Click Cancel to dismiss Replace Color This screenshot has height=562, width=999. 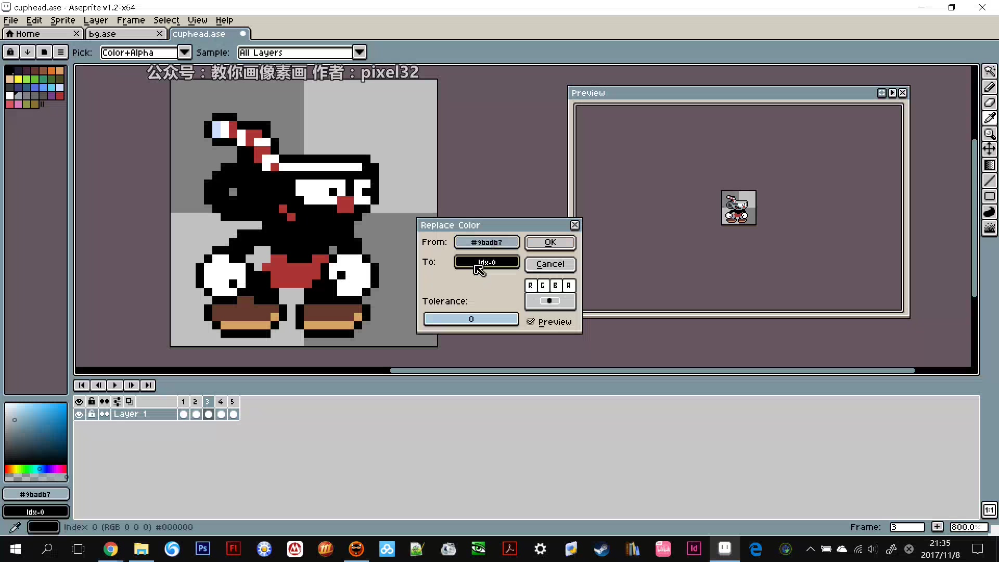550,263
